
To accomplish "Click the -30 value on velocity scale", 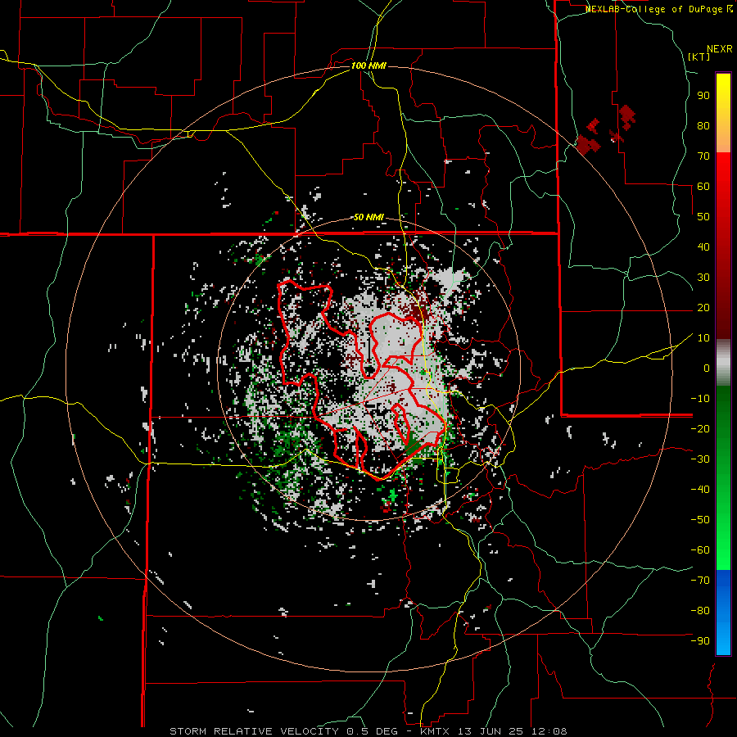I will [700, 459].
